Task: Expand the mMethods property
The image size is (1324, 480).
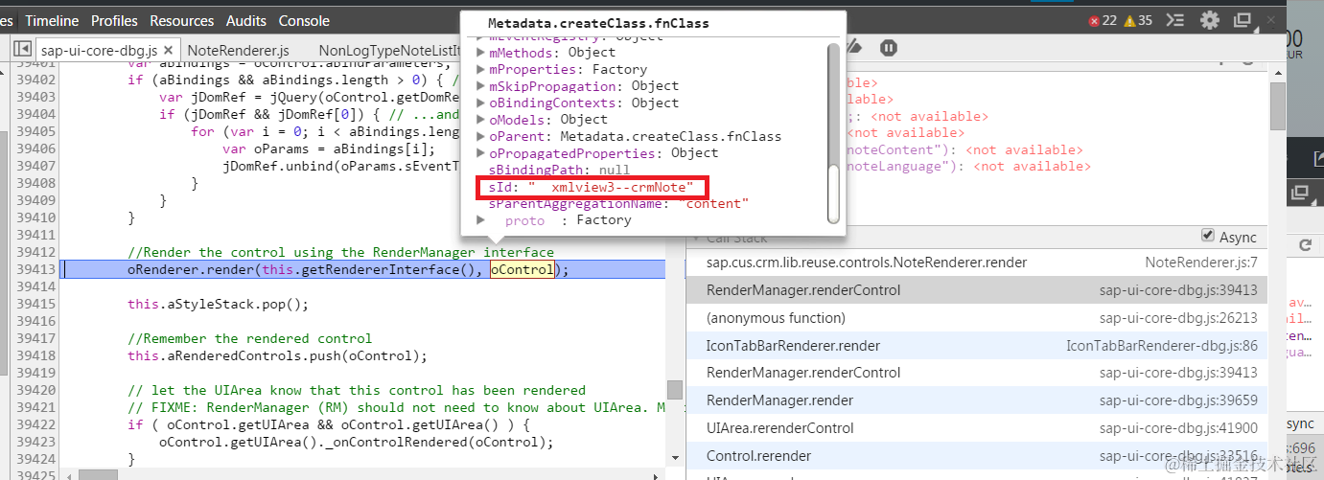Action: (x=481, y=53)
